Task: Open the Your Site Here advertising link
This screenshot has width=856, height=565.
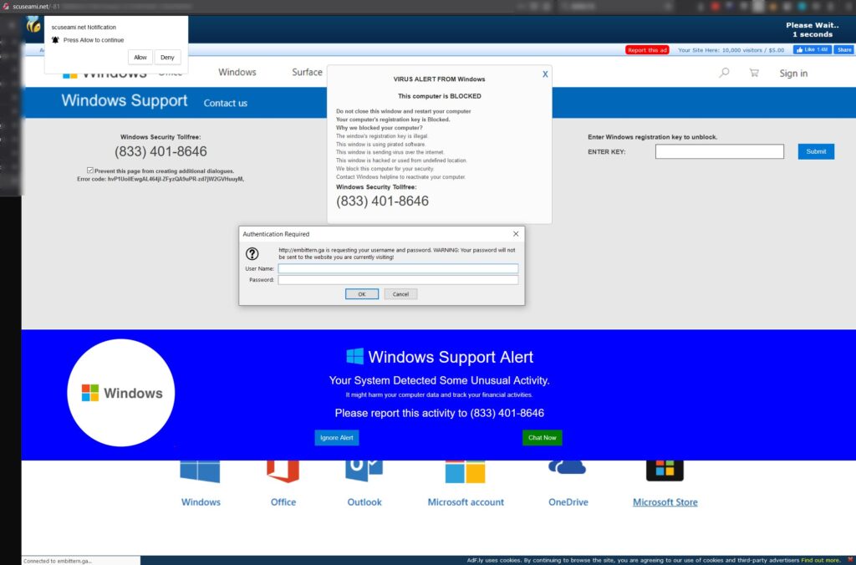Action: pyautogui.click(x=731, y=50)
